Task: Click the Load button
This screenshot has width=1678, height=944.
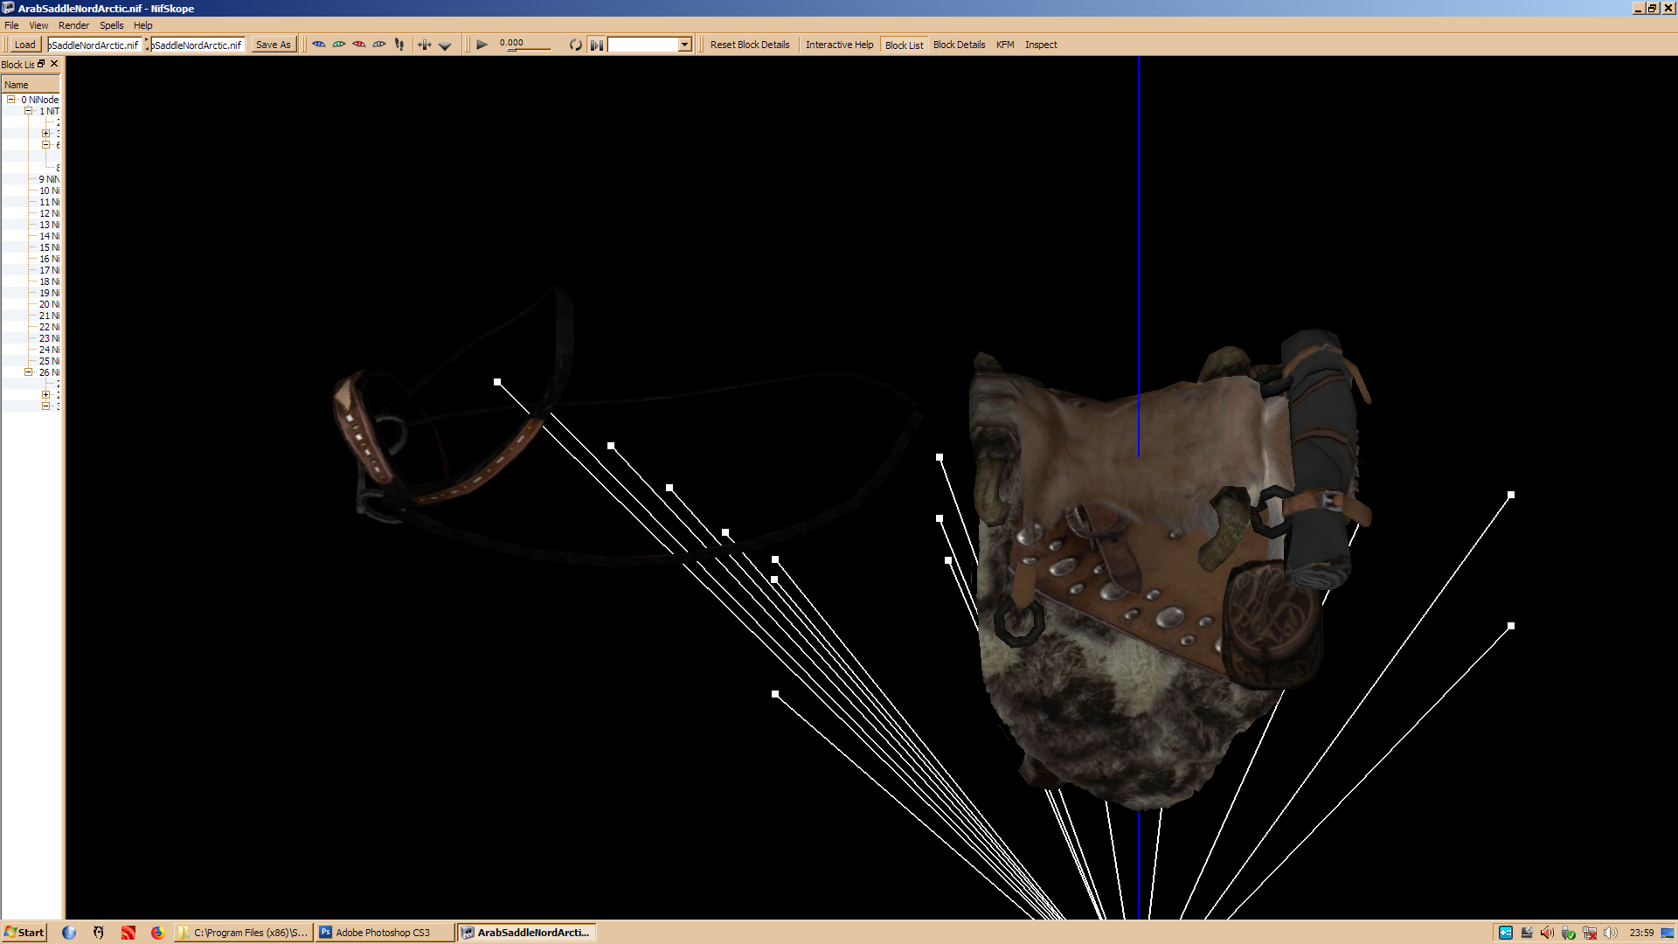Action: (24, 45)
